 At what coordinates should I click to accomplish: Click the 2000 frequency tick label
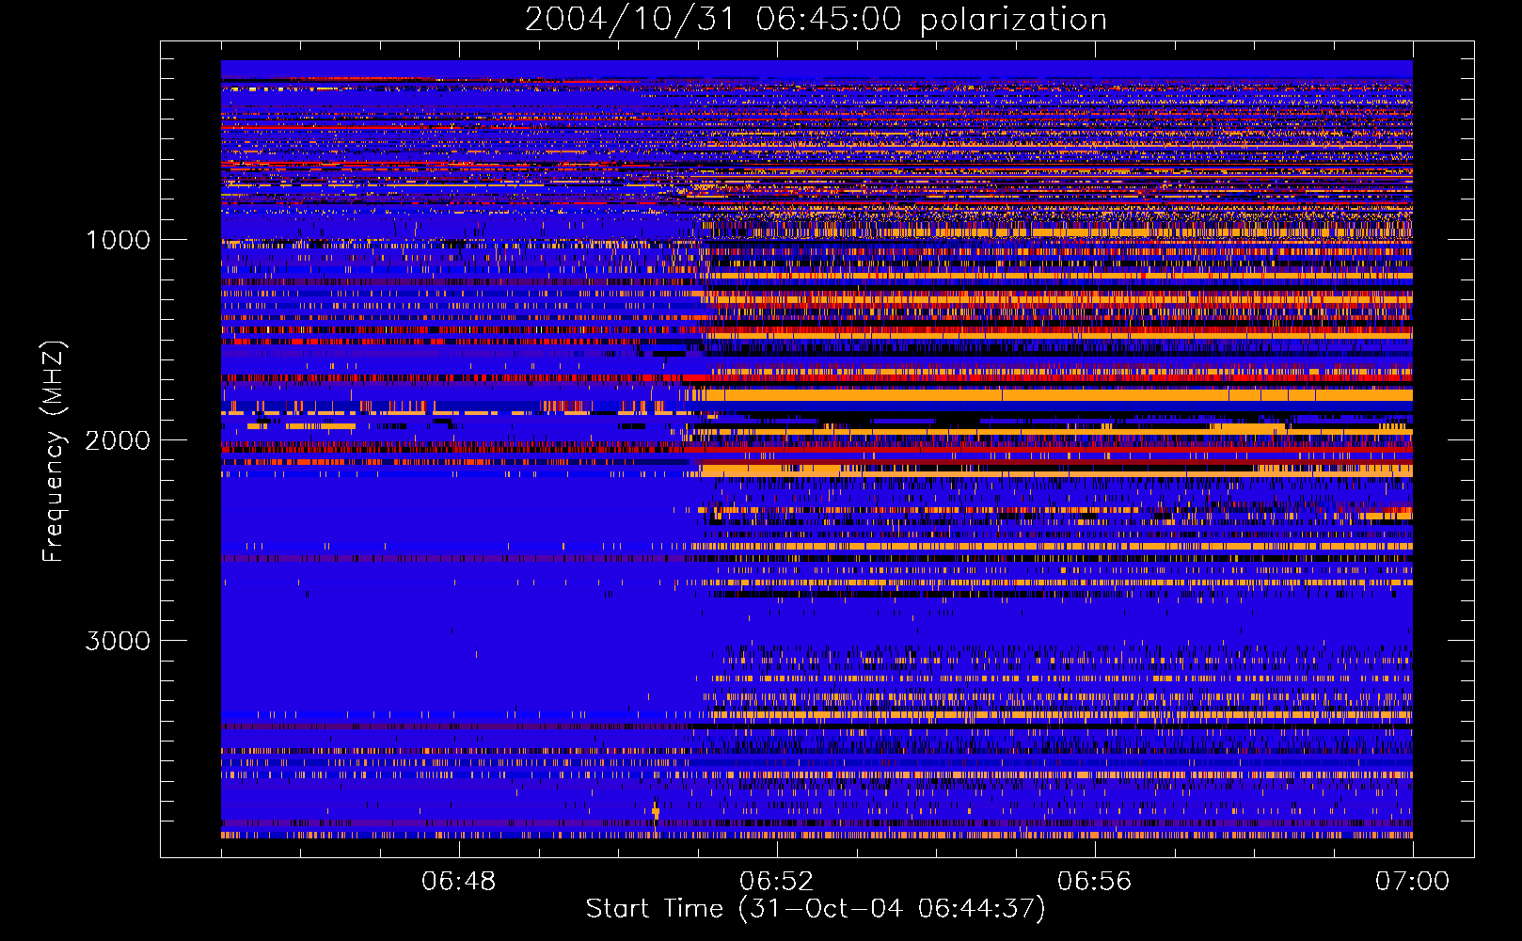click(x=118, y=440)
